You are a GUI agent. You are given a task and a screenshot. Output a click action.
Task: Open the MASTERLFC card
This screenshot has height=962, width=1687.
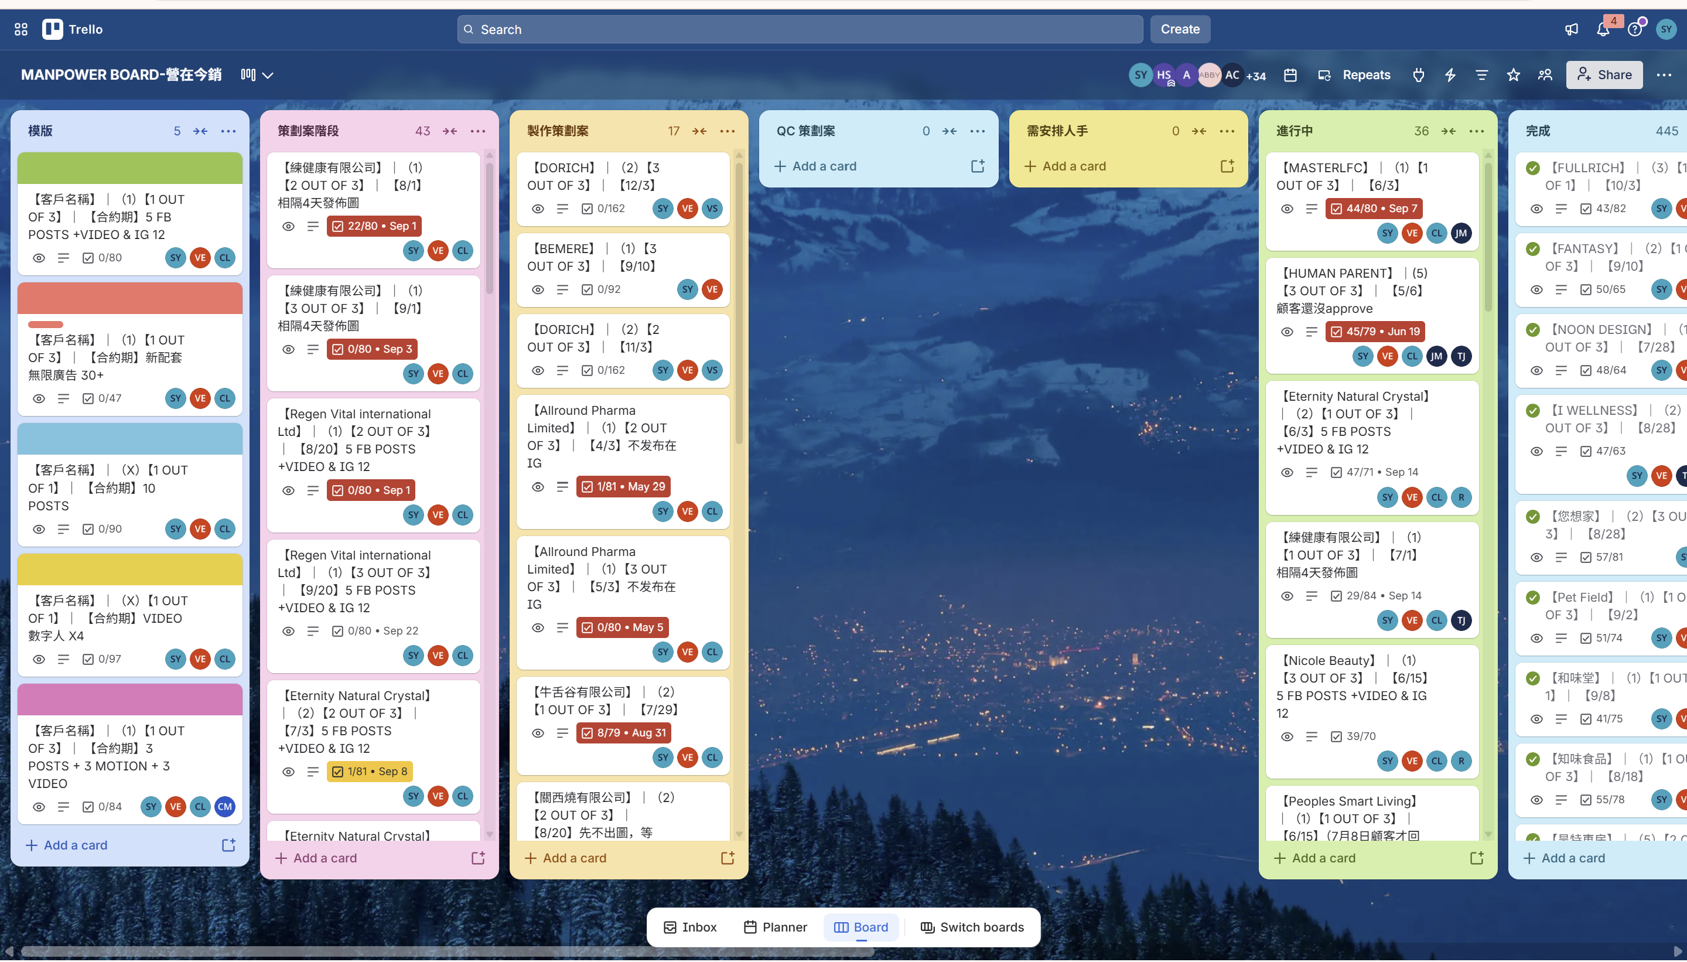pos(1372,201)
